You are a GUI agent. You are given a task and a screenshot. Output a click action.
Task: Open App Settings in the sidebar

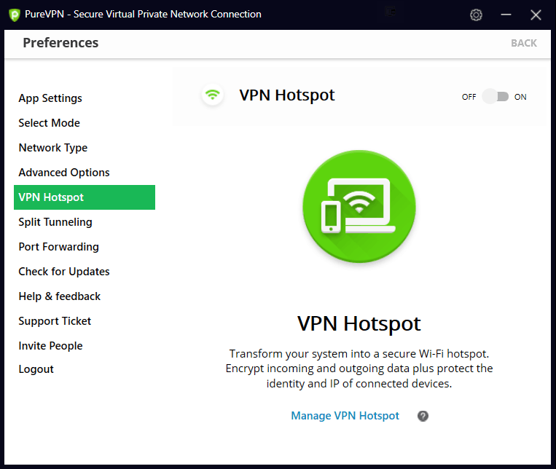point(50,98)
